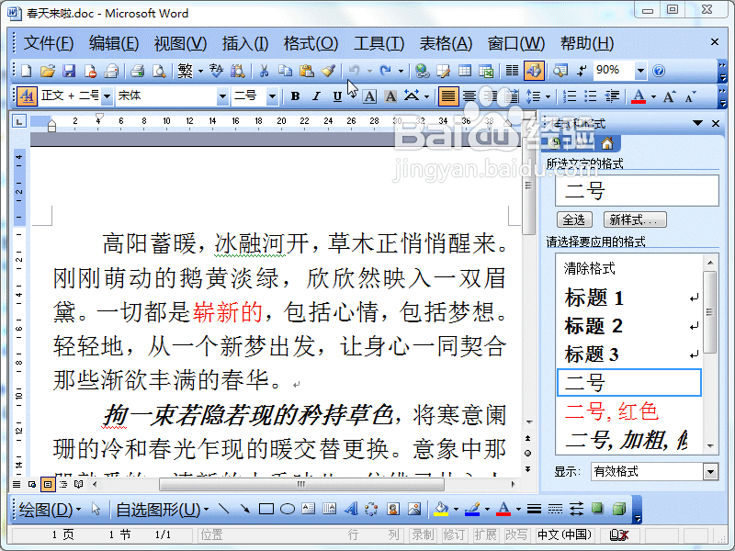
Task: Click the Insert Table icon
Action: click(464, 70)
